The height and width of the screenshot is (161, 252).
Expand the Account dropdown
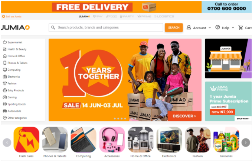click(199, 27)
